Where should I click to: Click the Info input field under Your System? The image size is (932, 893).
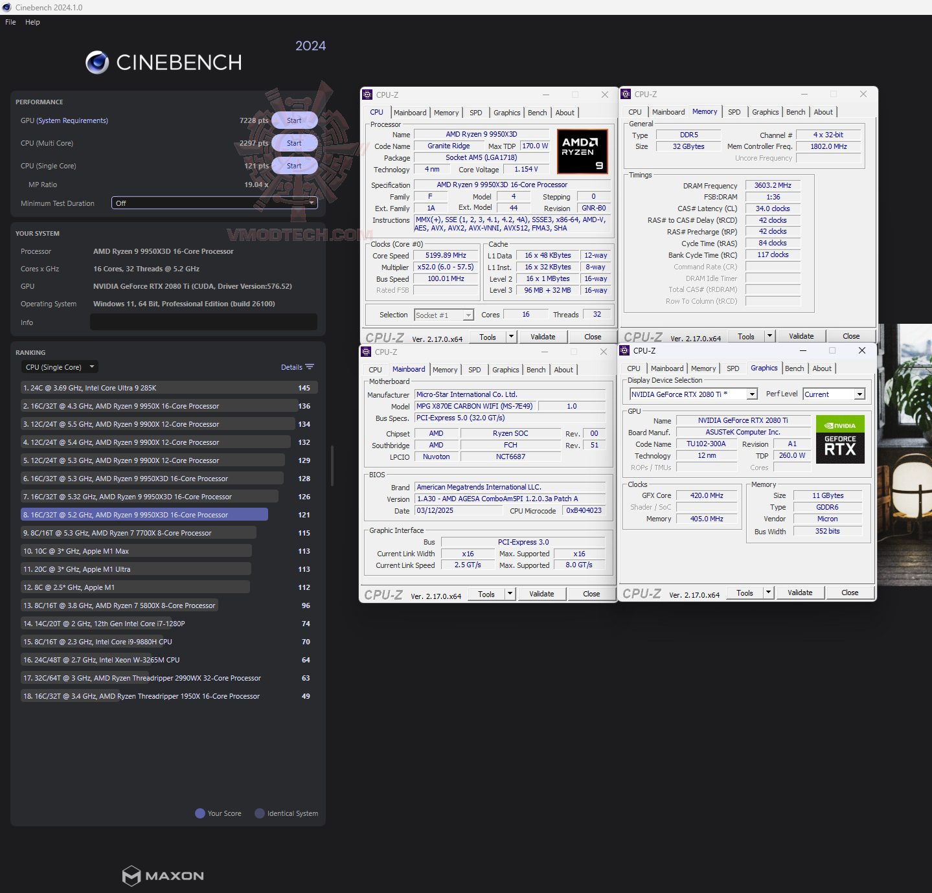tap(203, 322)
